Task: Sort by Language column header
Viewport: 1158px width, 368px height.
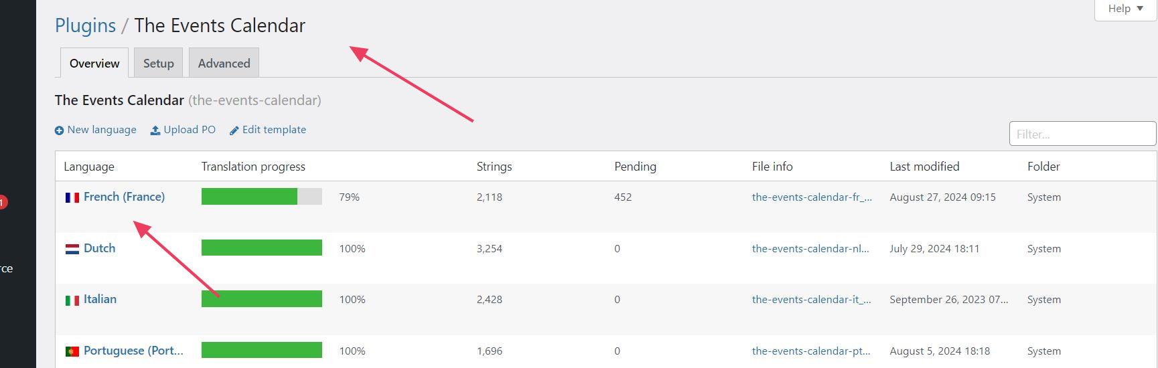Action: click(x=89, y=167)
